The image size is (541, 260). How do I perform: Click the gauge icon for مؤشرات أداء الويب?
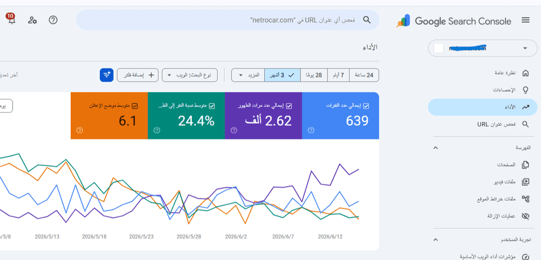pyautogui.click(x=526, y=256)
